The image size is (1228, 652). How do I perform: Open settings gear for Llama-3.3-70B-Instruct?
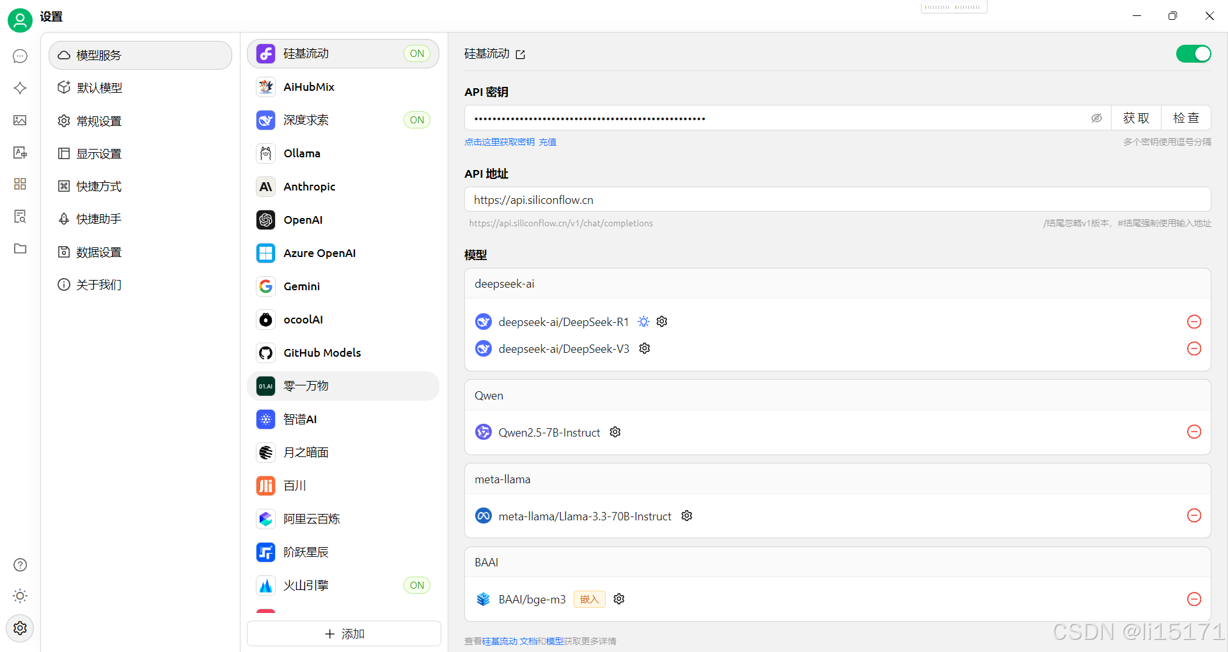tap(687, 516)
